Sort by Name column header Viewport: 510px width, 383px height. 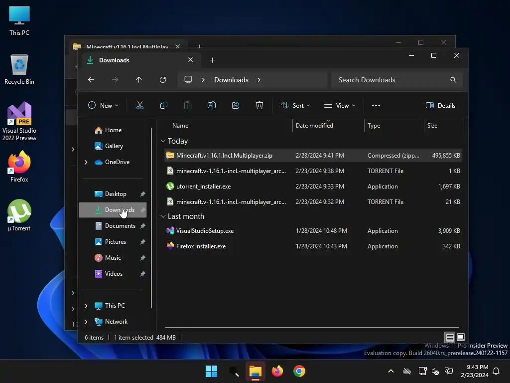click(180, 126)
